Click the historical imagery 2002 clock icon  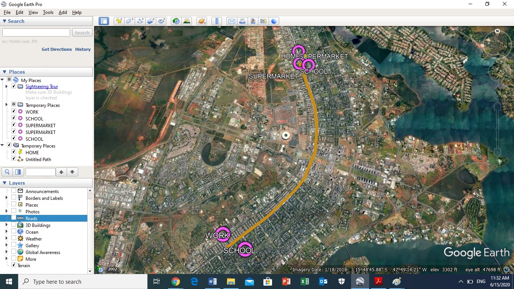(100, 269)
